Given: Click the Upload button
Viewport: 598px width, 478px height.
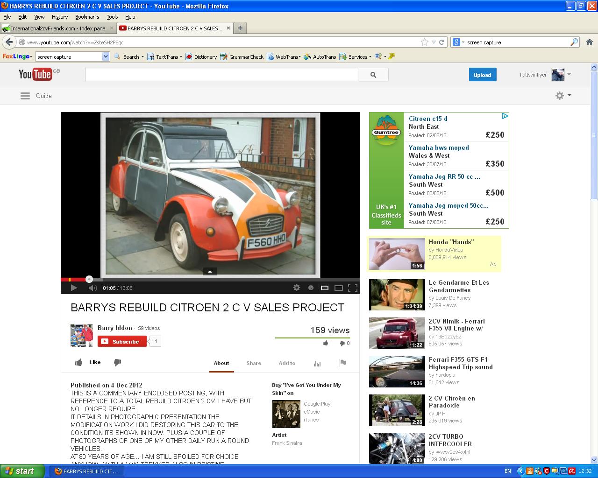Looking at the screenshot, I should point(482,75).
